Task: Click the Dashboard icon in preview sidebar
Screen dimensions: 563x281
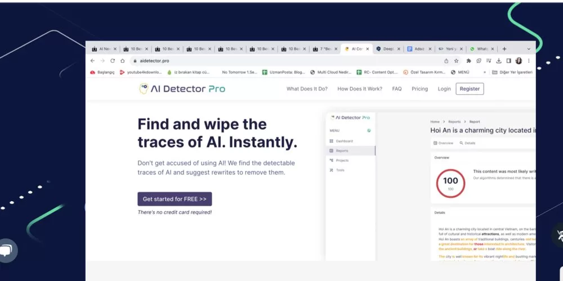Action: [x=332, y=141]
